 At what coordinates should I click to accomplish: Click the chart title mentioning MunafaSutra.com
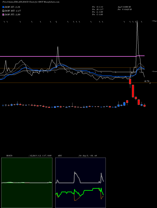pos(31,2)
